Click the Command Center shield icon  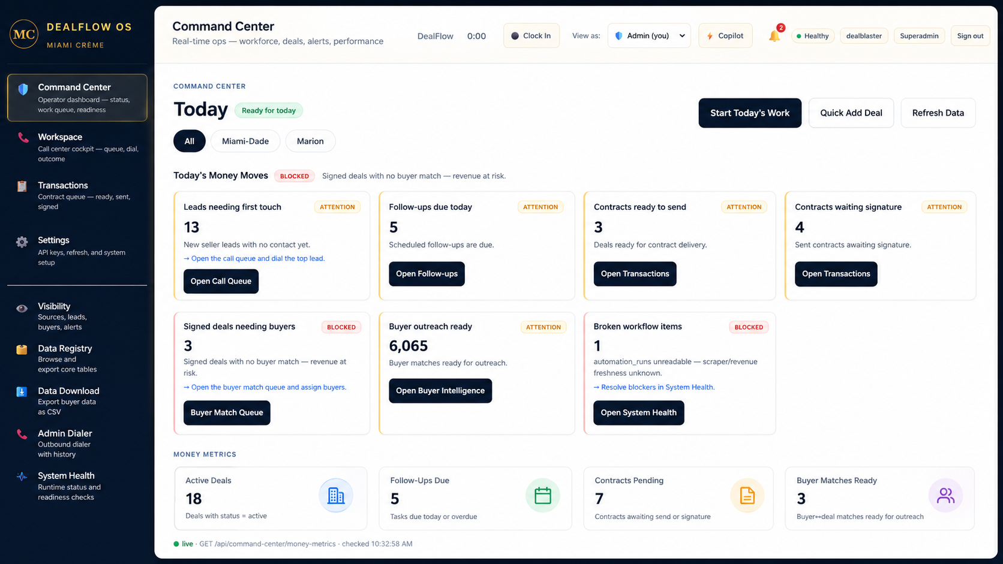click(23, 89)
